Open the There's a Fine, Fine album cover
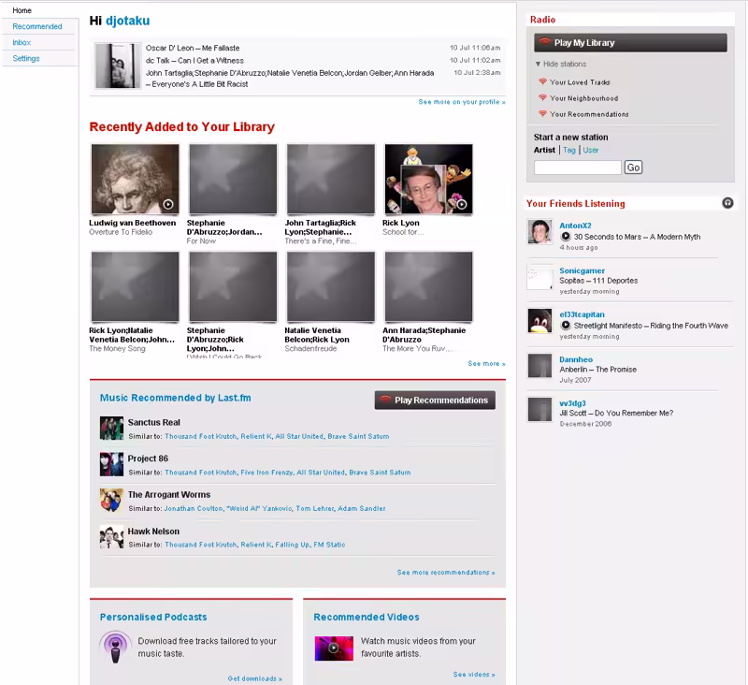Screen dimensions: 748x685 coord(331,180)
